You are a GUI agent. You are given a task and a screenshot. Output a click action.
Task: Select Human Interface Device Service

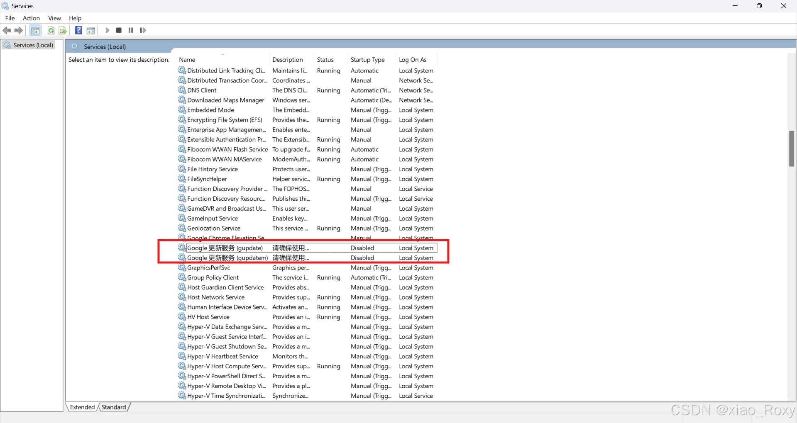(307, 307)
